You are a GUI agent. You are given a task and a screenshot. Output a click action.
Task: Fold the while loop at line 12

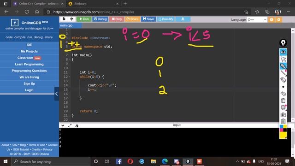pos(69,77)
